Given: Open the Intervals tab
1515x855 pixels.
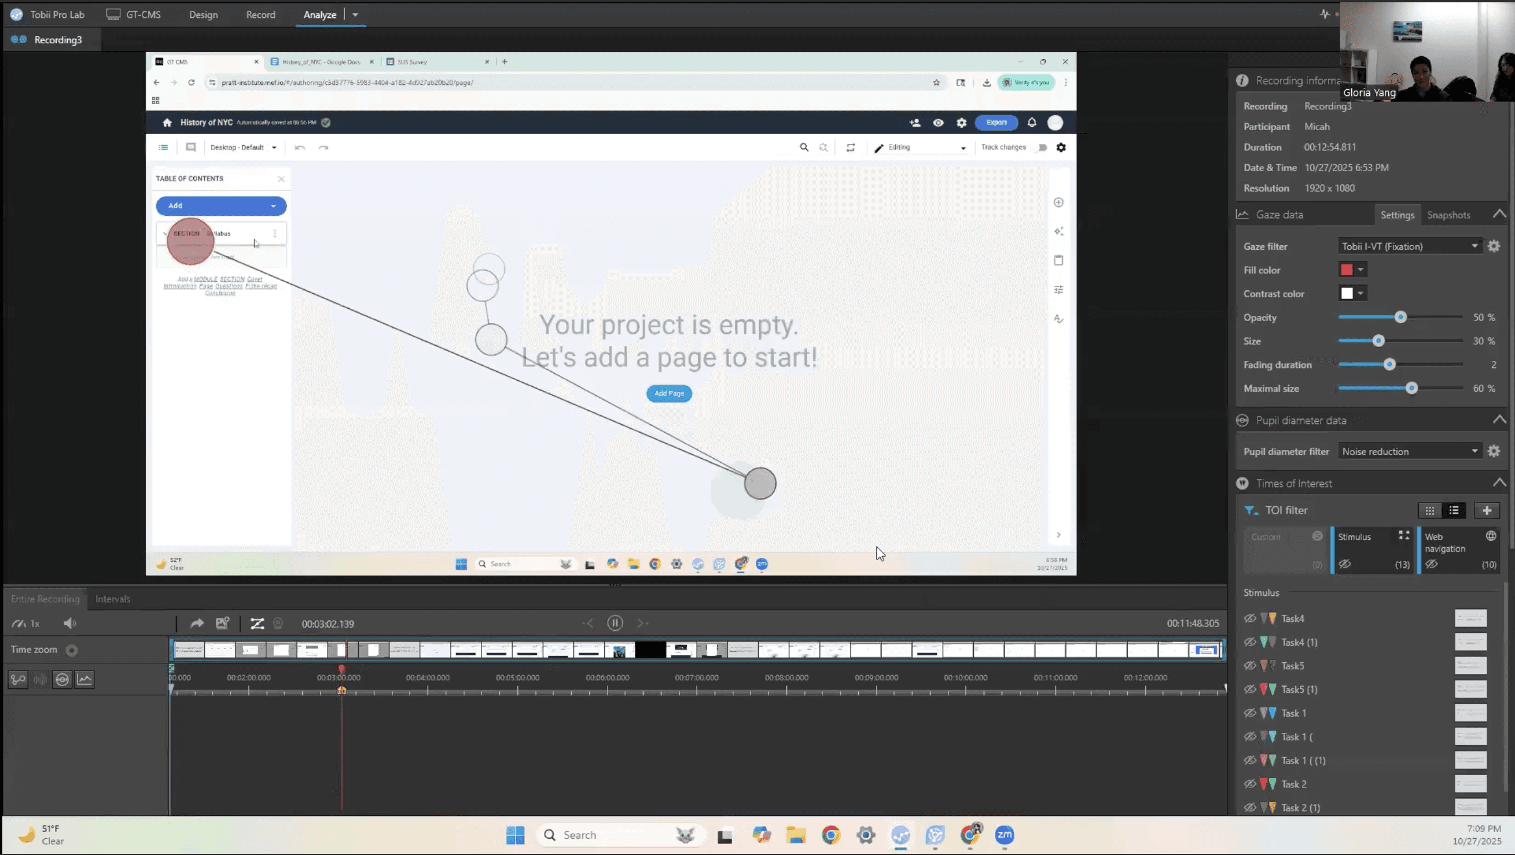Looking at the screenshot, I should click(x=113, y=599).
